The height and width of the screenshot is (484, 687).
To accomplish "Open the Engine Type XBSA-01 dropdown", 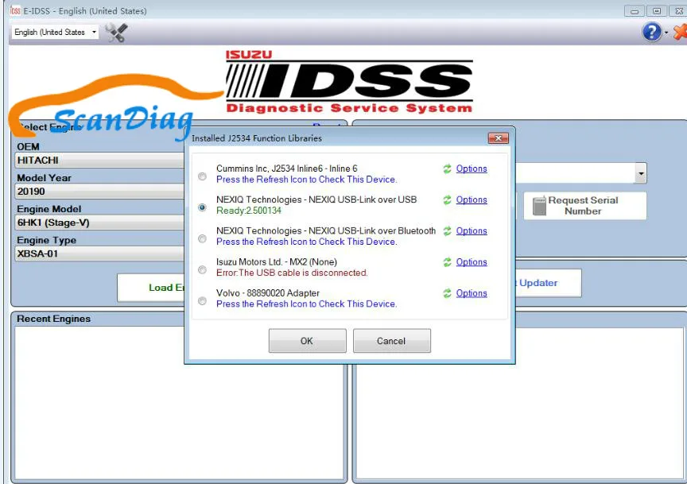I will tap(100, 254).
